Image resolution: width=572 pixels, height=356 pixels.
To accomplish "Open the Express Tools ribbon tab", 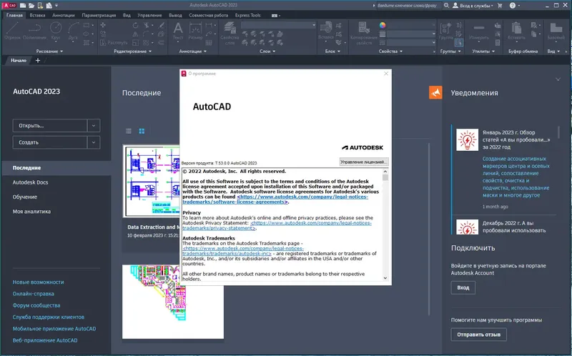I will [247, 15].
